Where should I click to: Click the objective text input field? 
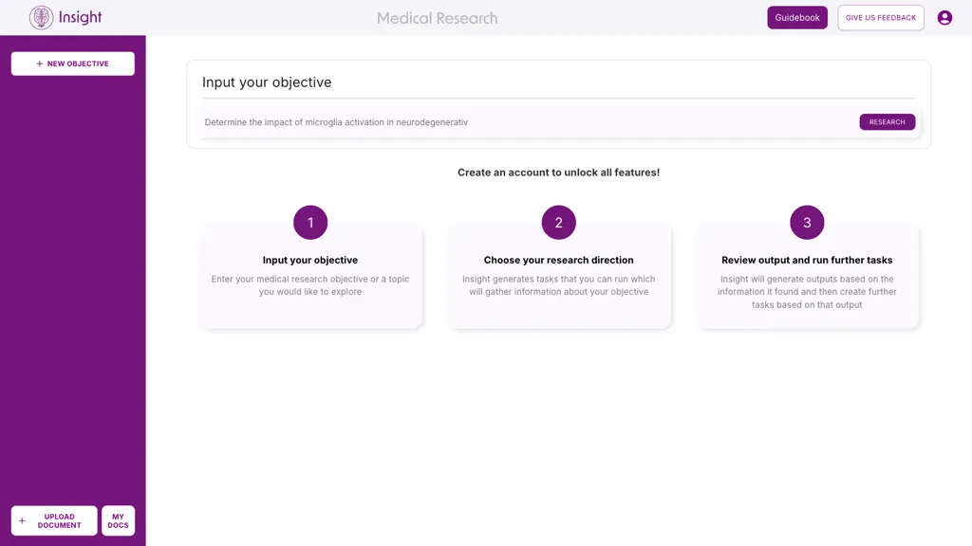(x=475, y=121)
